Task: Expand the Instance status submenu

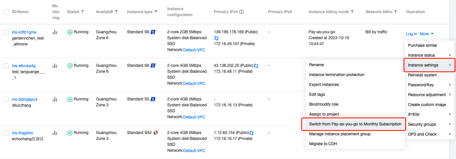Action: point(430,55)
